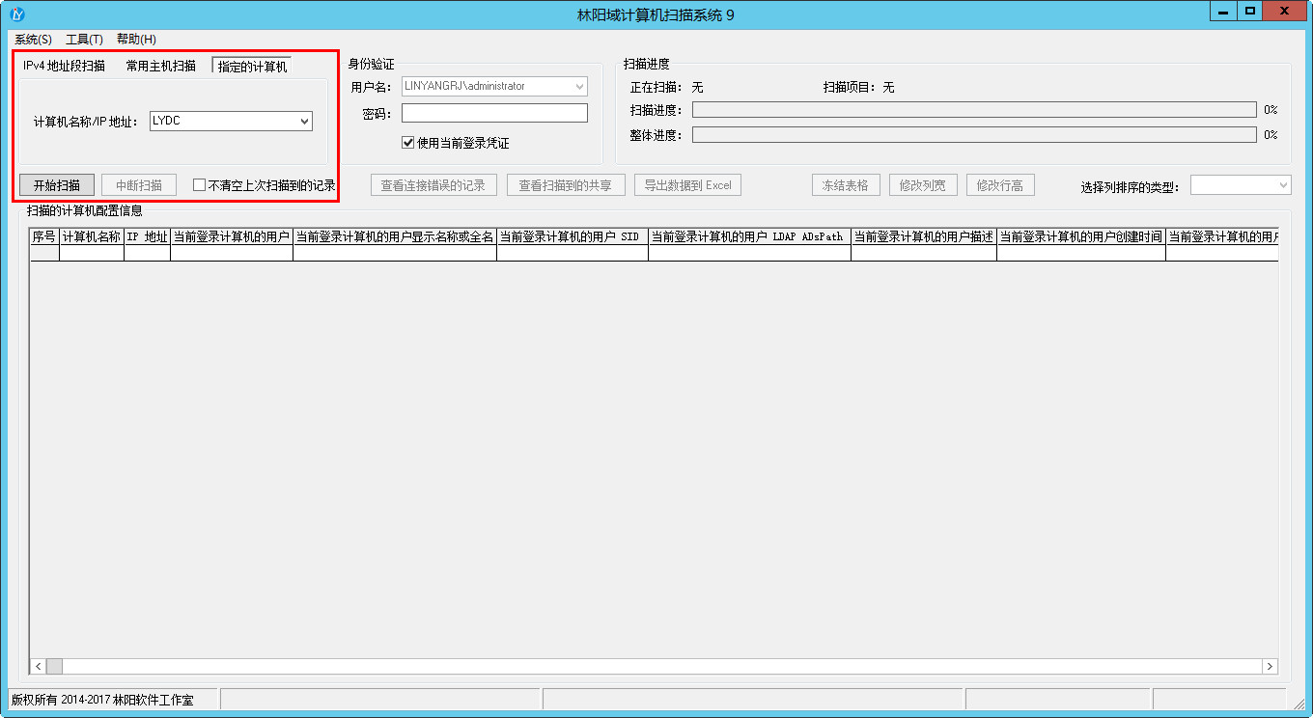Maximize the window

[x=1250, y=11]
